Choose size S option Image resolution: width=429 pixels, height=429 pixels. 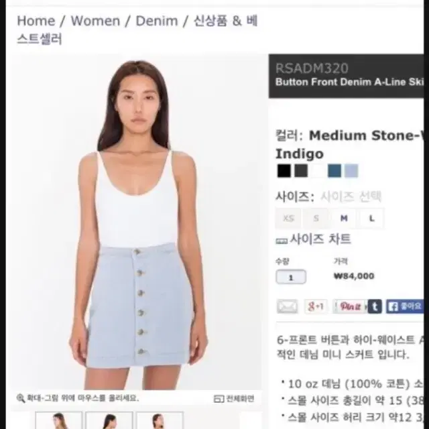tap(316, 219)
